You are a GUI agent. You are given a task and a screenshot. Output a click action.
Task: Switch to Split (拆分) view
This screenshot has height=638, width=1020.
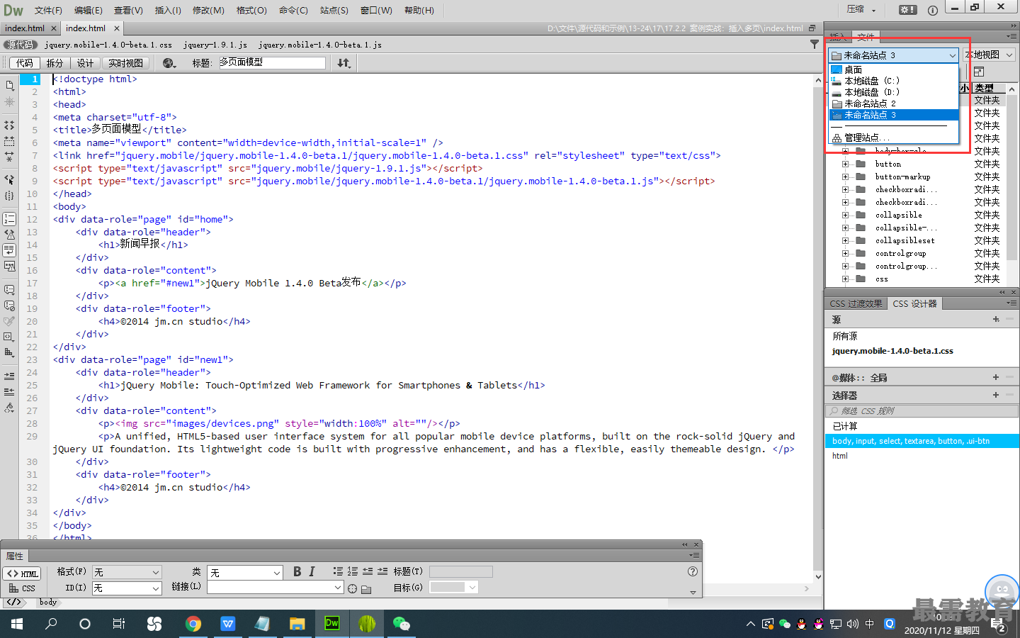pos(55,63)
